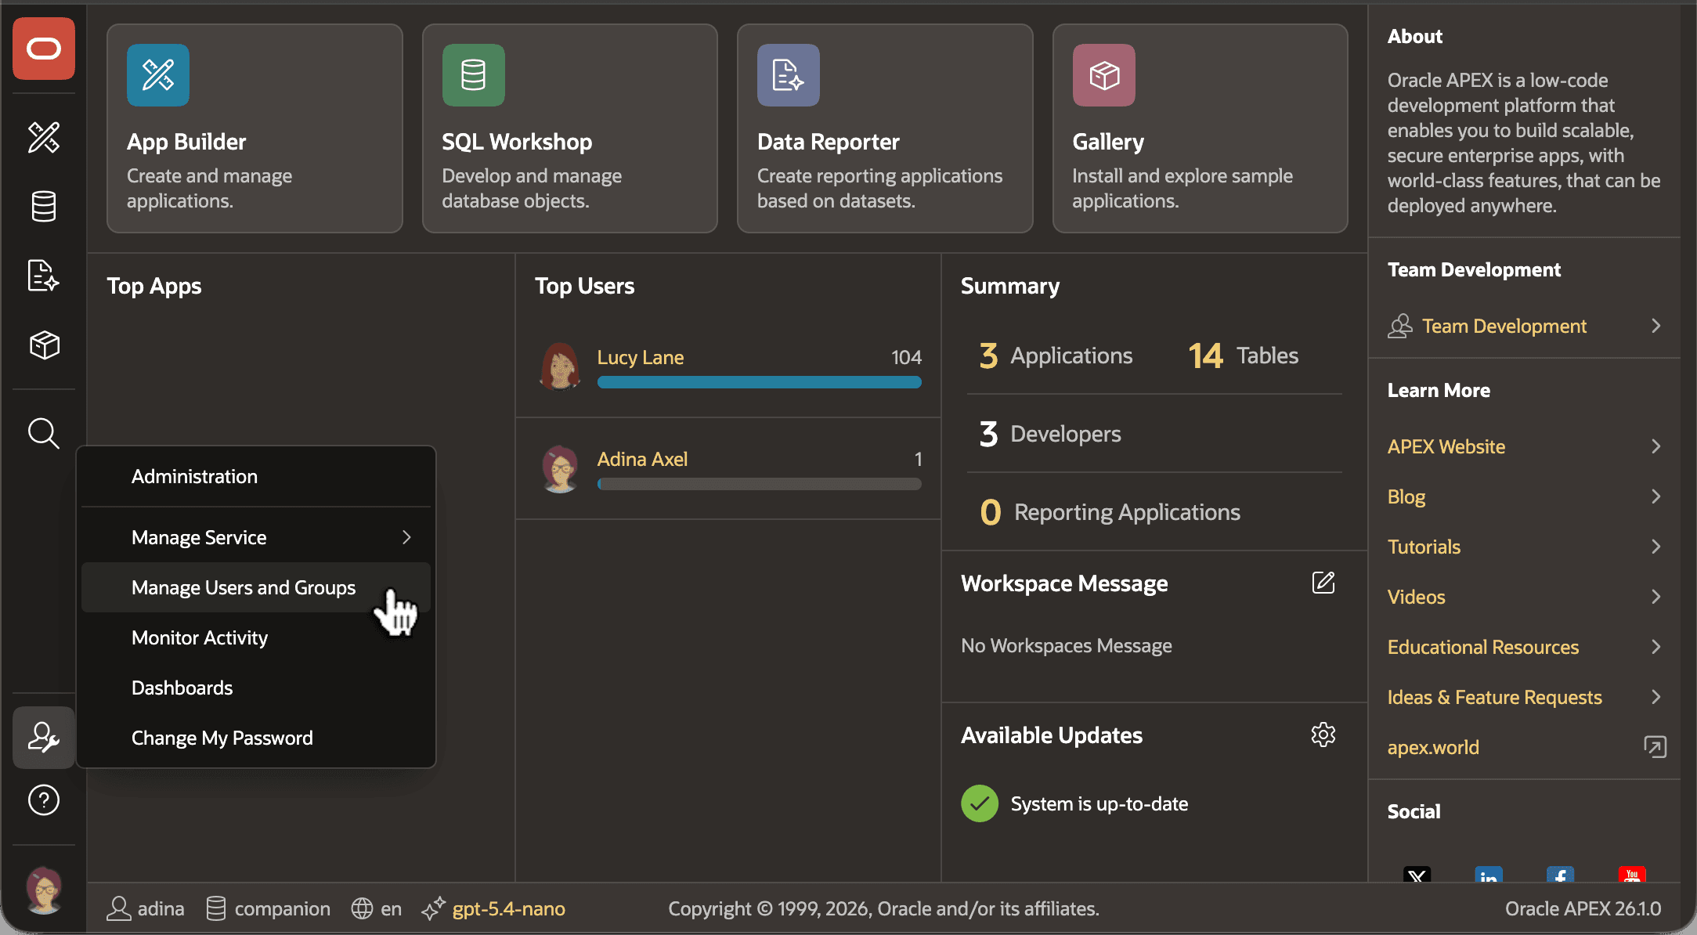Open Data Reporter from the sidebar icon
This screenshot has width=1697, height=935.
coord(44,276)
